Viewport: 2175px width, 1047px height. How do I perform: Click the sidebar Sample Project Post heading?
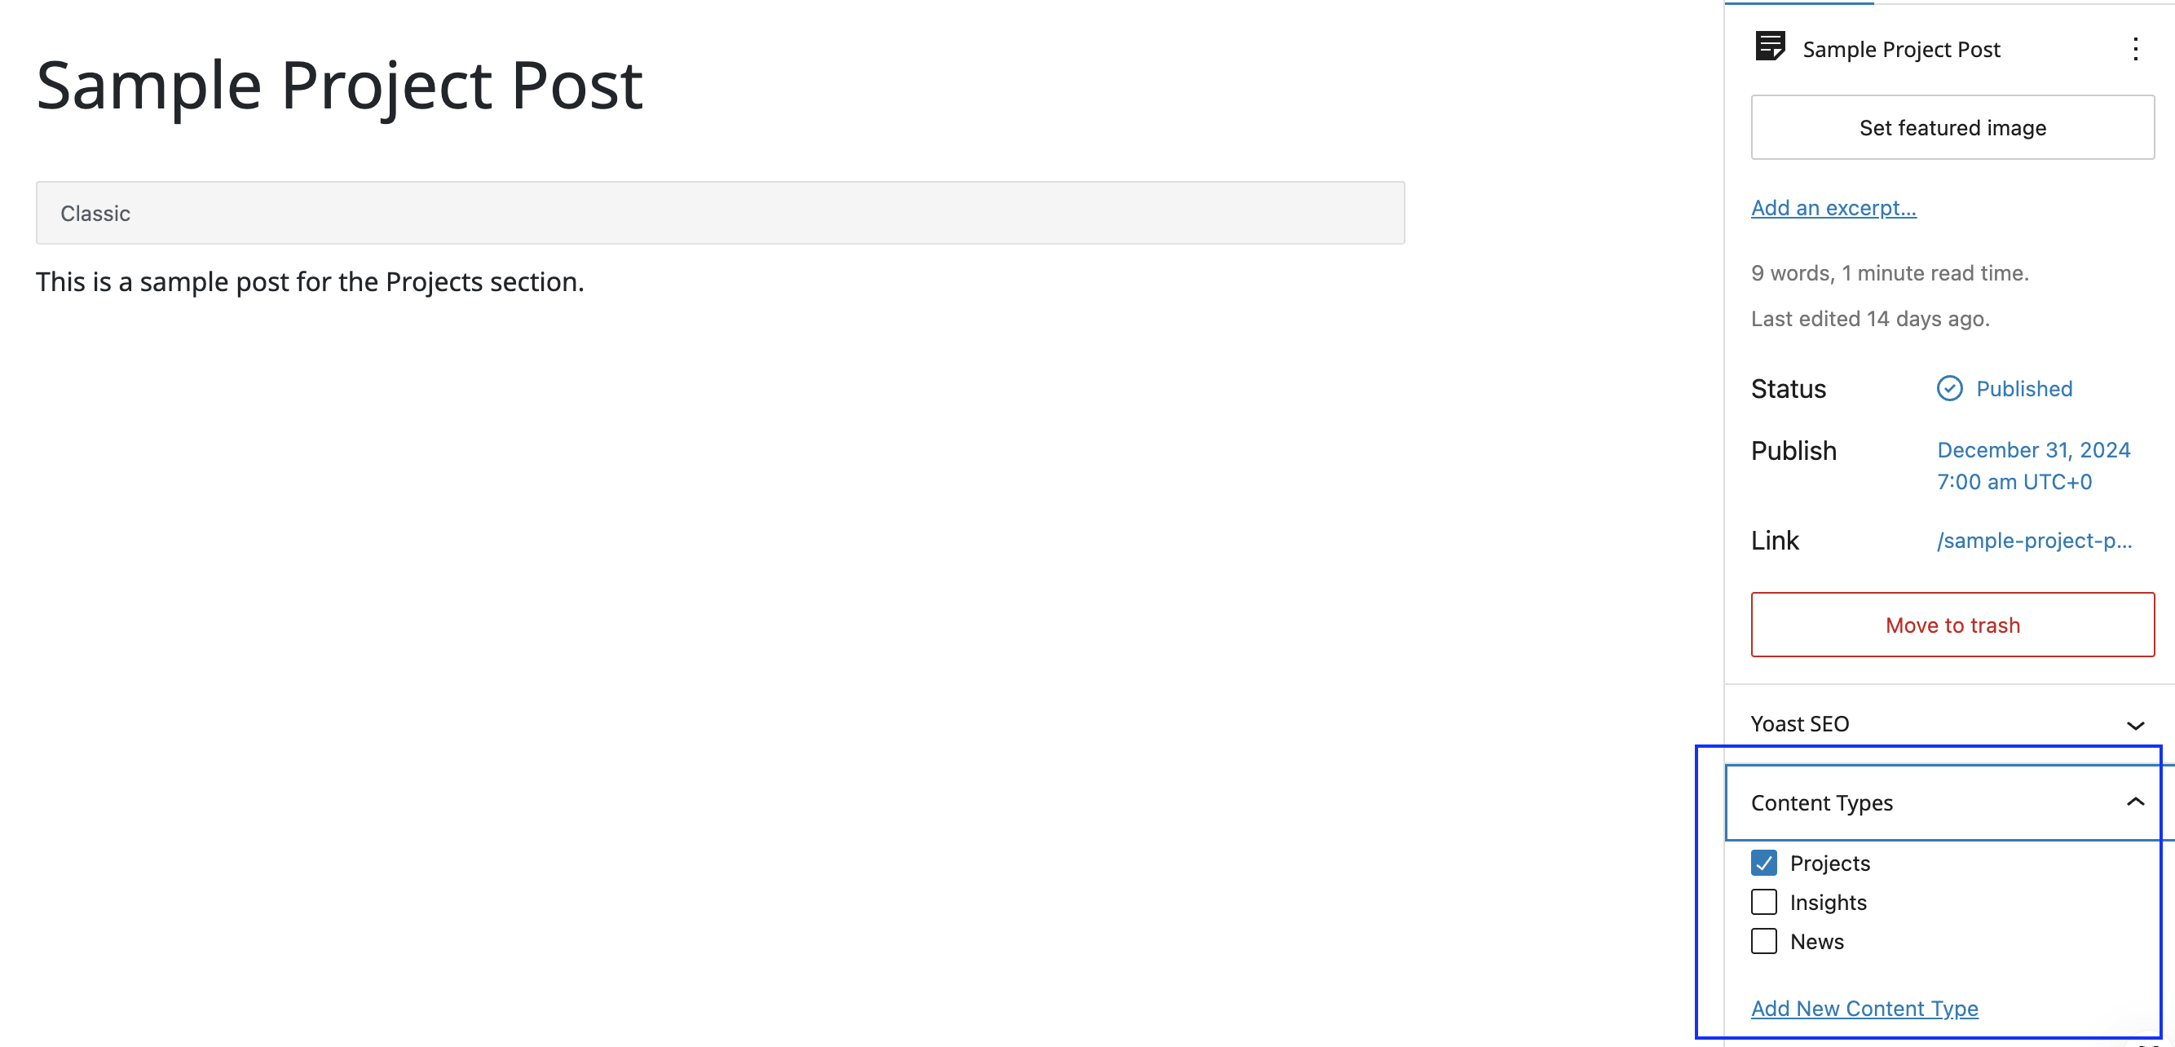(1900, 49)
